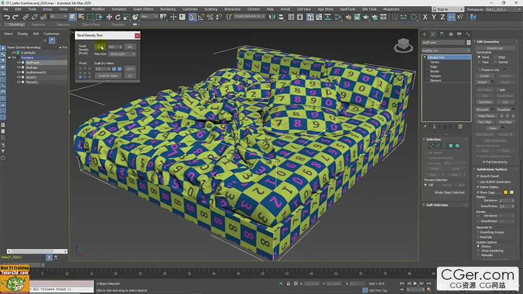Select Edge constraint radio button
Image resolution: width=523 pixels, height=294 pixels.
(495, 57)
